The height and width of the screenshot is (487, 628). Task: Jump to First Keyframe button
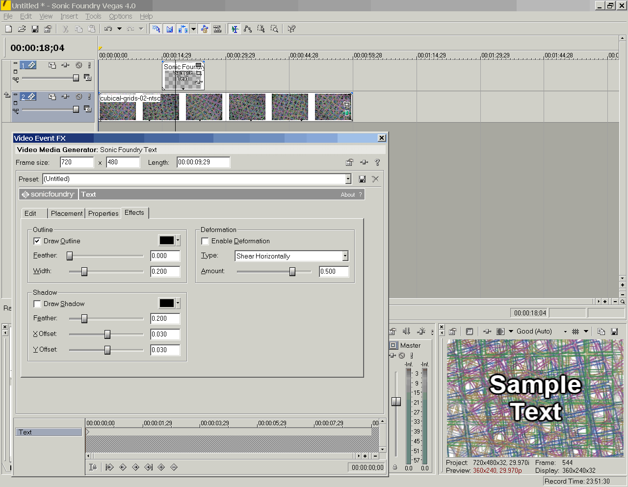pos(109,467)
